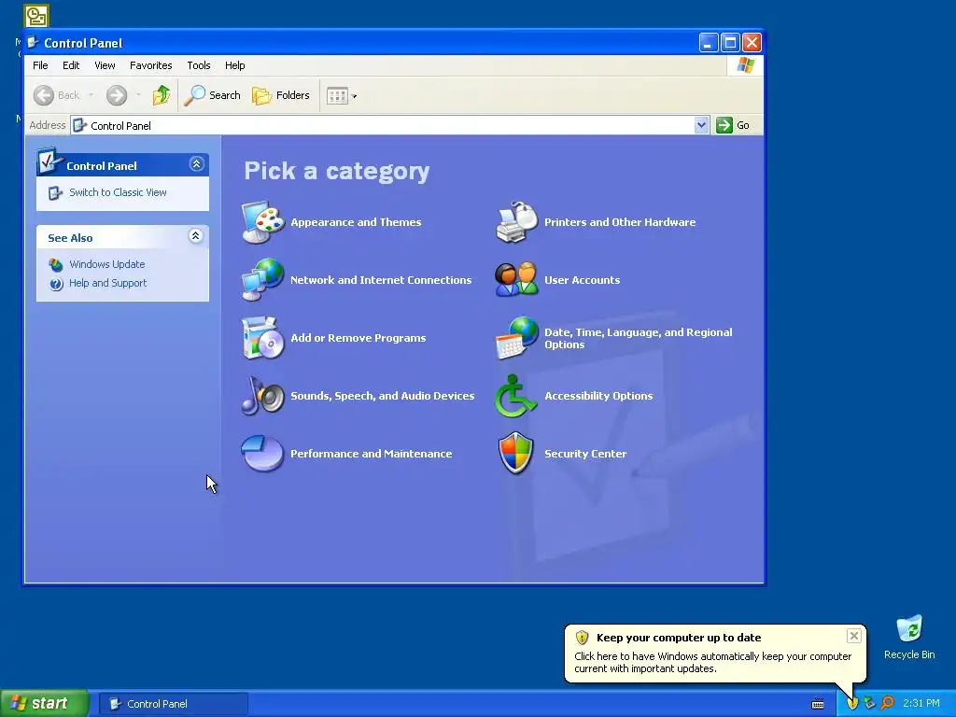956x717 pixels.
Task: Open the Printers and Other Hardware link
Action: (620, 222)
